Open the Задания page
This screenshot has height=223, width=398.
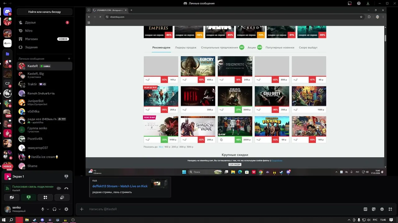click(44, 47)
